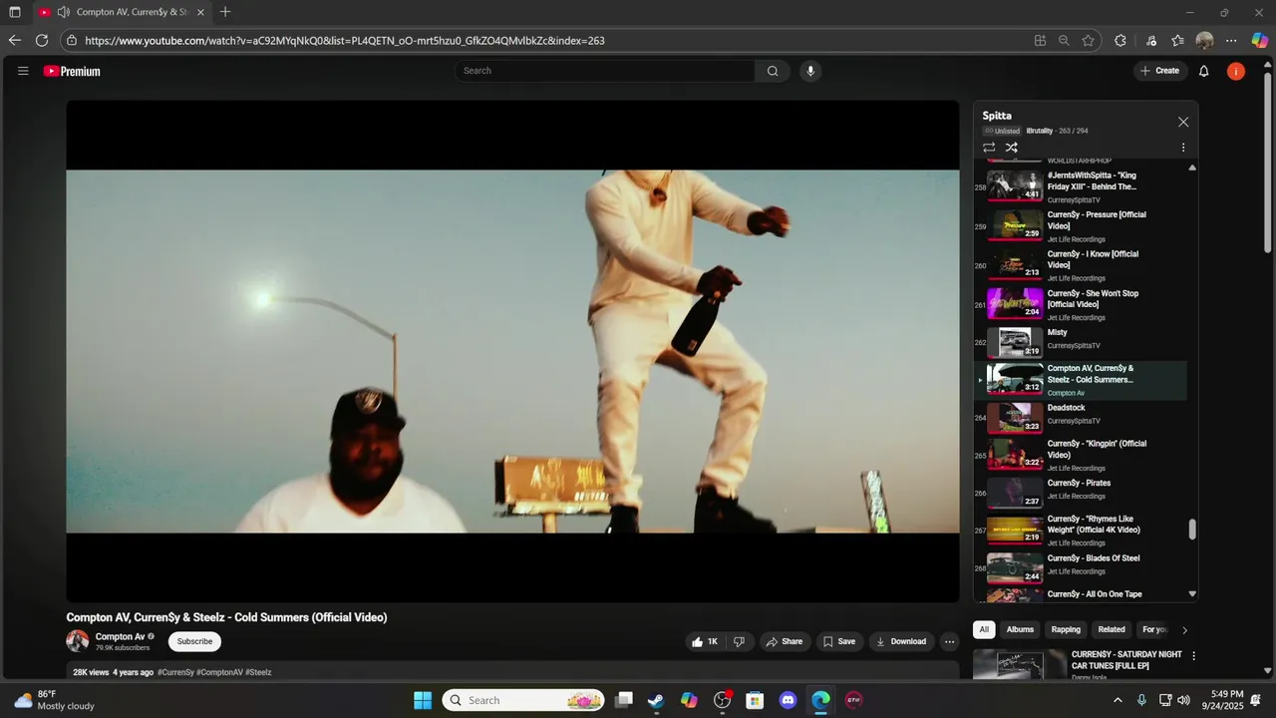
Task: Select the For you filter chip
Action: tap(1154, 629)
